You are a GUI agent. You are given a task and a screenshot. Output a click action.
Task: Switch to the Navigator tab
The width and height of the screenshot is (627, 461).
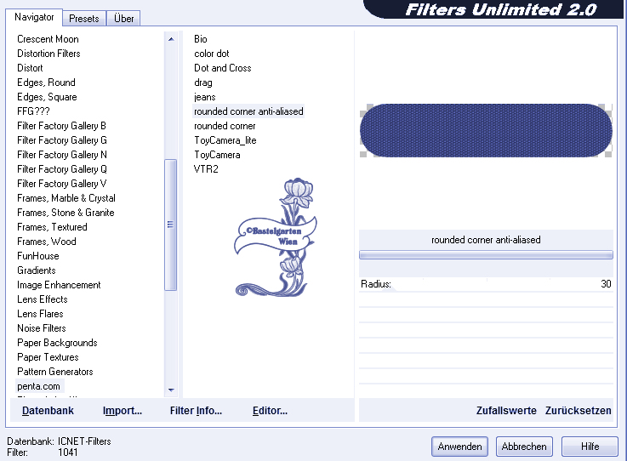pos(34,17)
